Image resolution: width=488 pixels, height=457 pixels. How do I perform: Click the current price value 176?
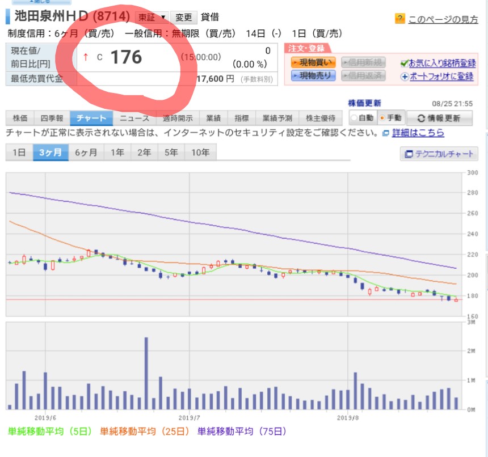click(x=126, y=57)
